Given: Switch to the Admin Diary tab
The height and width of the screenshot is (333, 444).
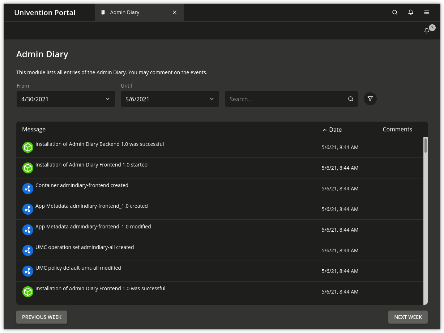Looking at the screenshot, I should 139,12.
